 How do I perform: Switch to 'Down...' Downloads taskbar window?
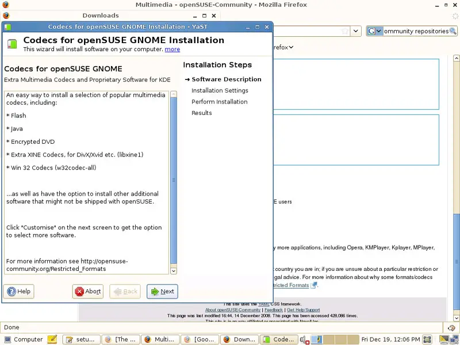point(239,339)
